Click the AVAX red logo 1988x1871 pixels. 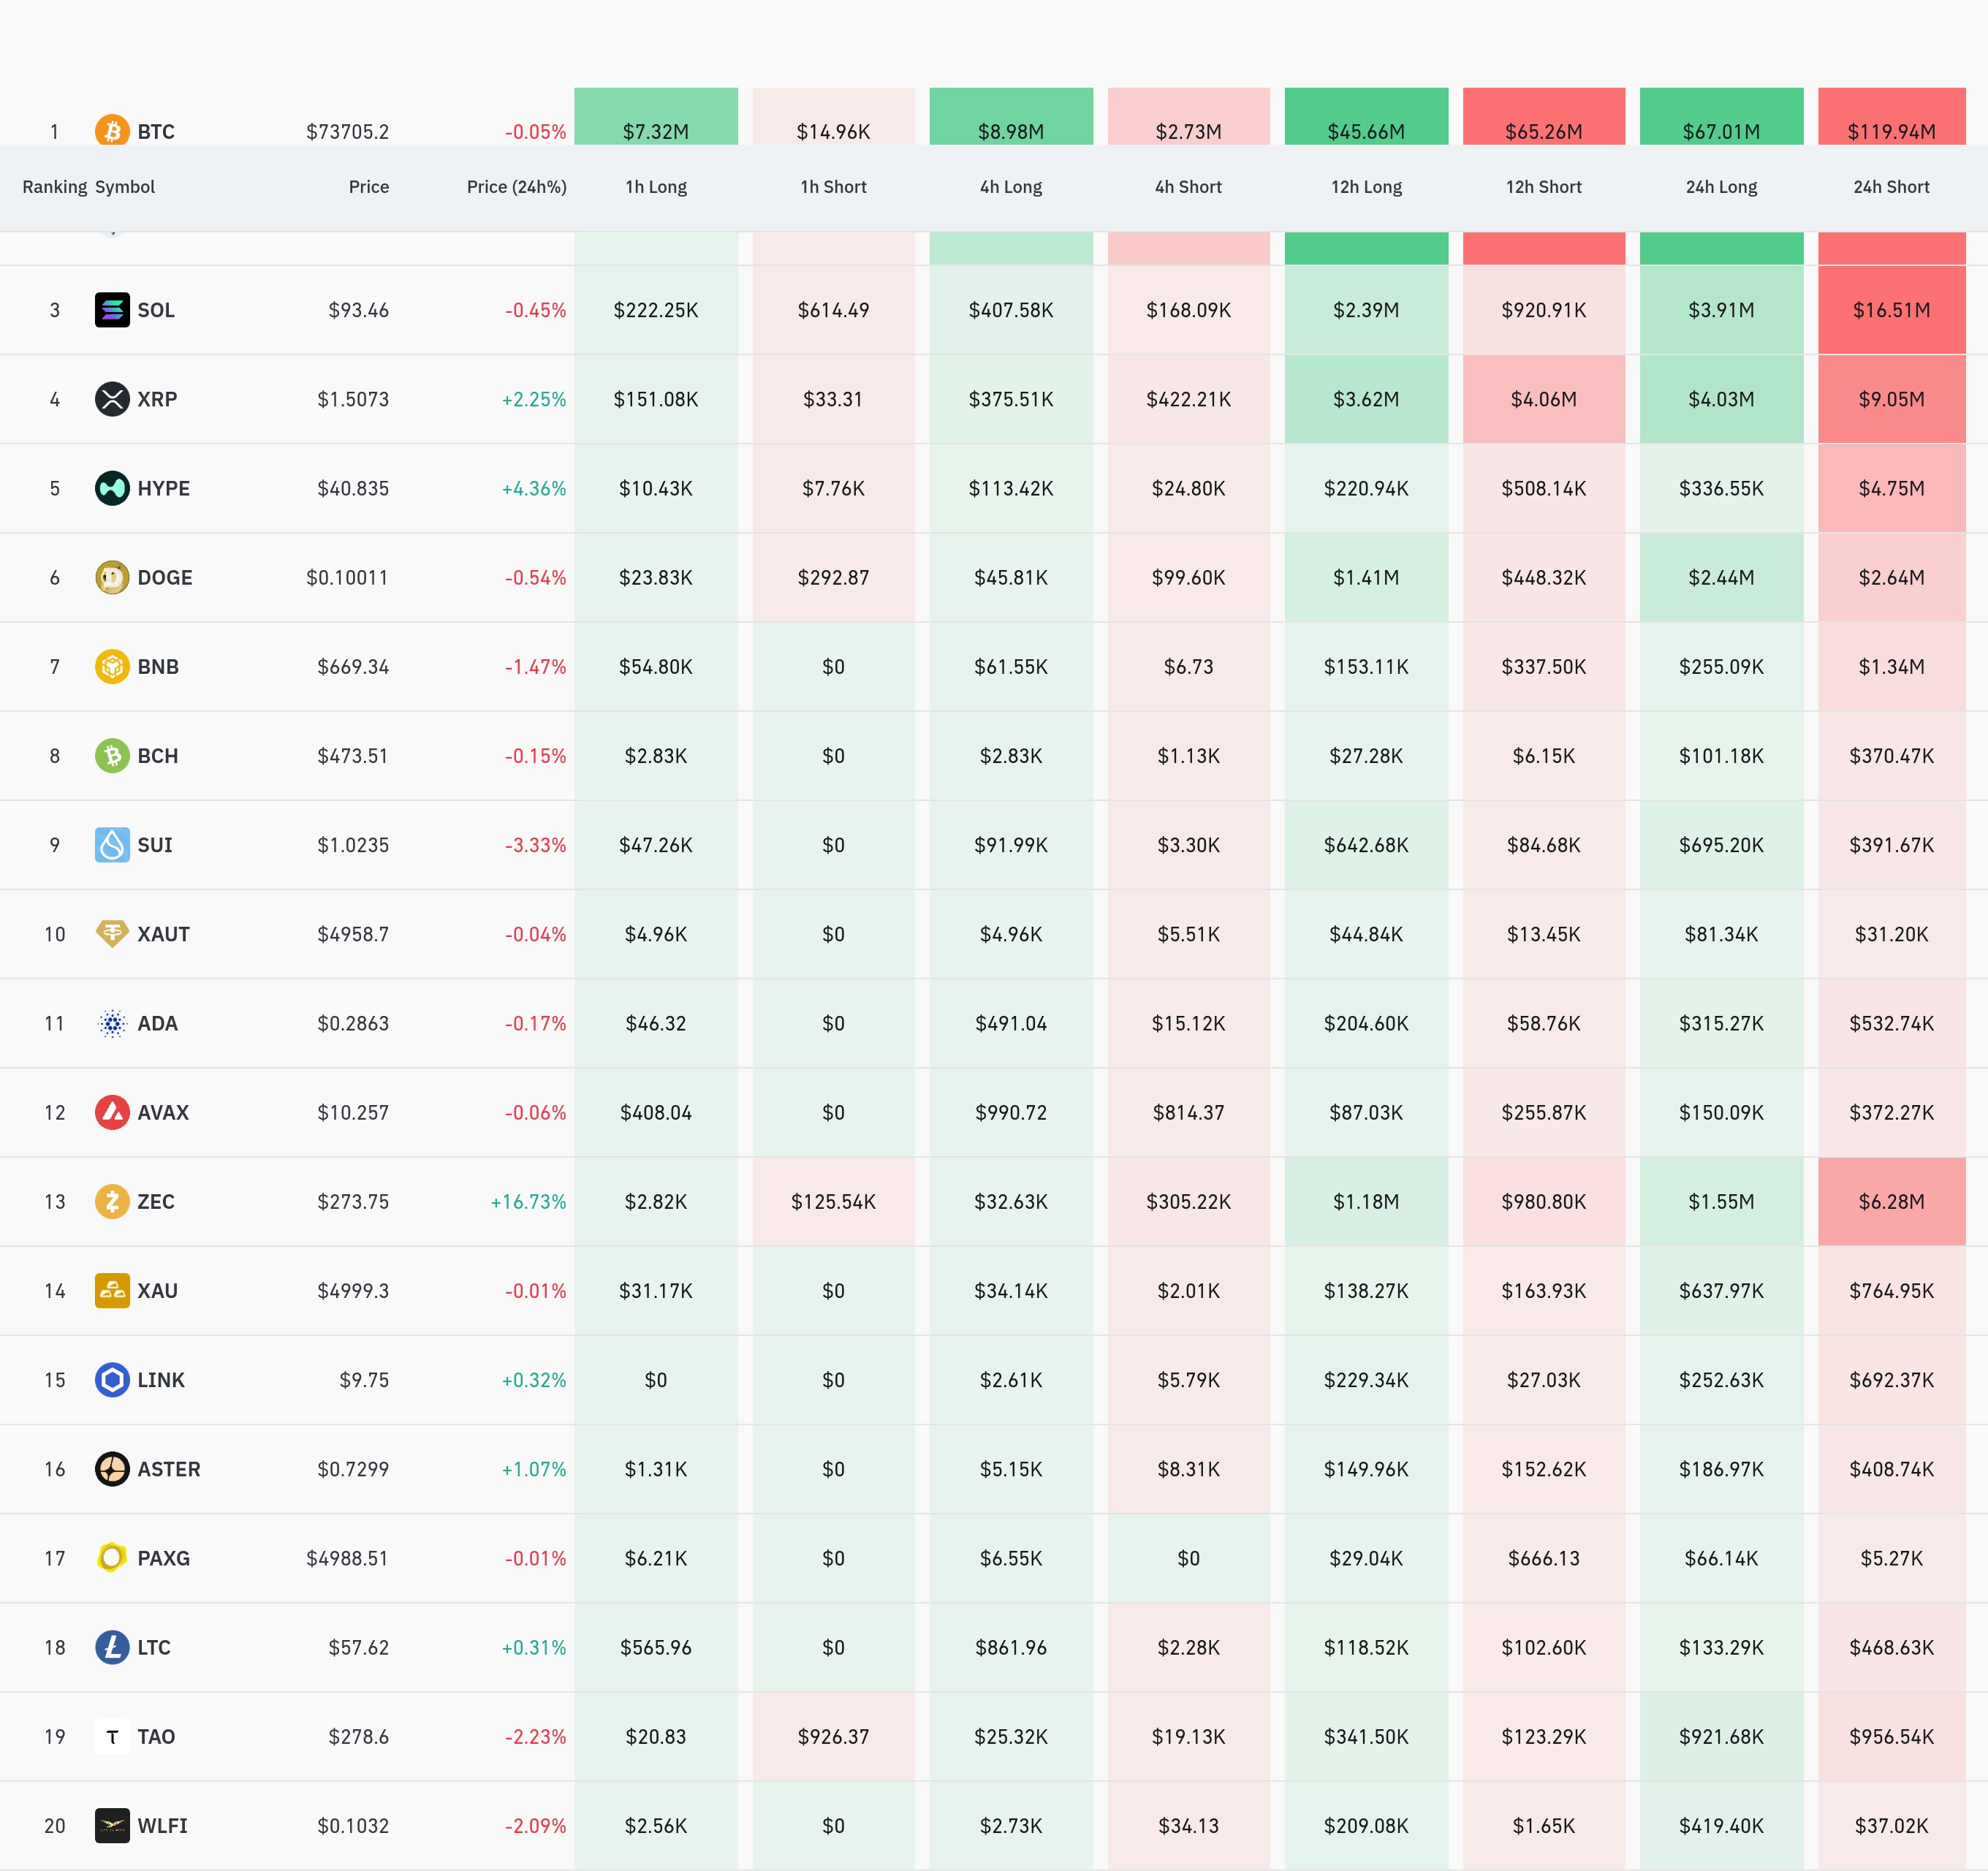coord(112,1112)
